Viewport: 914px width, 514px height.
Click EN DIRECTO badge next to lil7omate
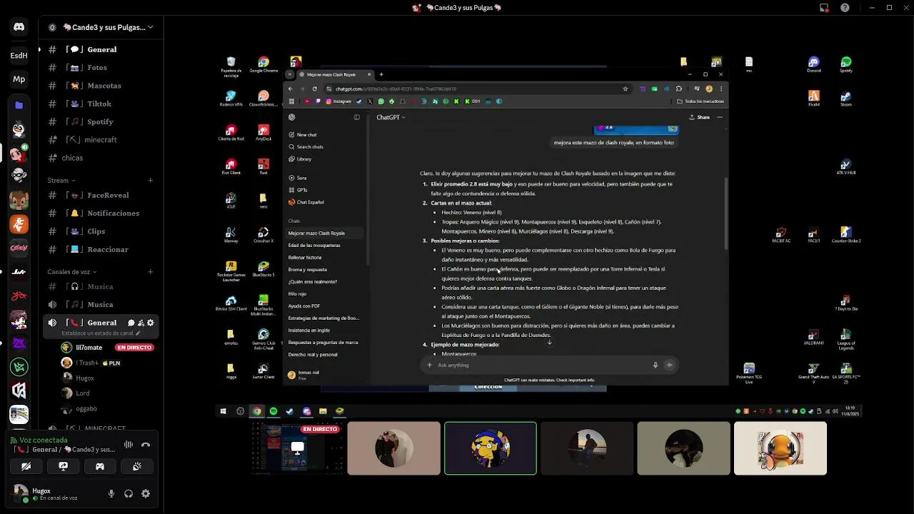[x=134, y=348]
